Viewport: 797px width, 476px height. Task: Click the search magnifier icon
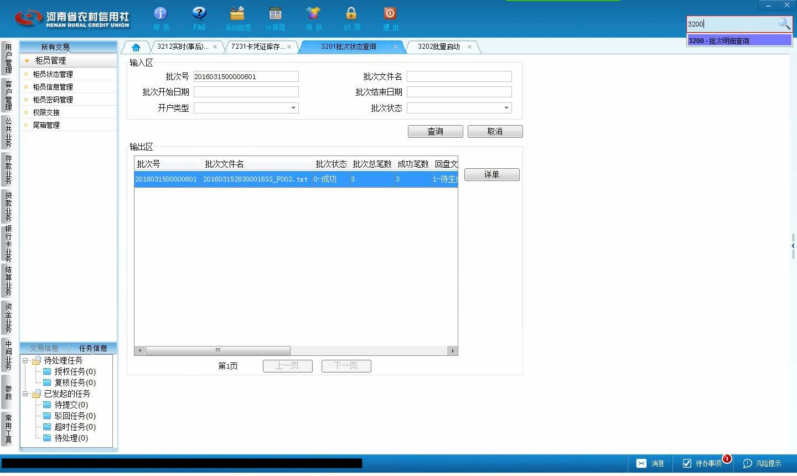point(784,23)
